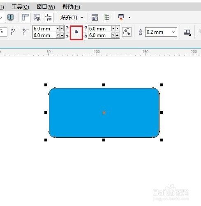This screenshot has width=201, height=206.
Task: Click the bottom-right selection handle
Action: point(162,140)
